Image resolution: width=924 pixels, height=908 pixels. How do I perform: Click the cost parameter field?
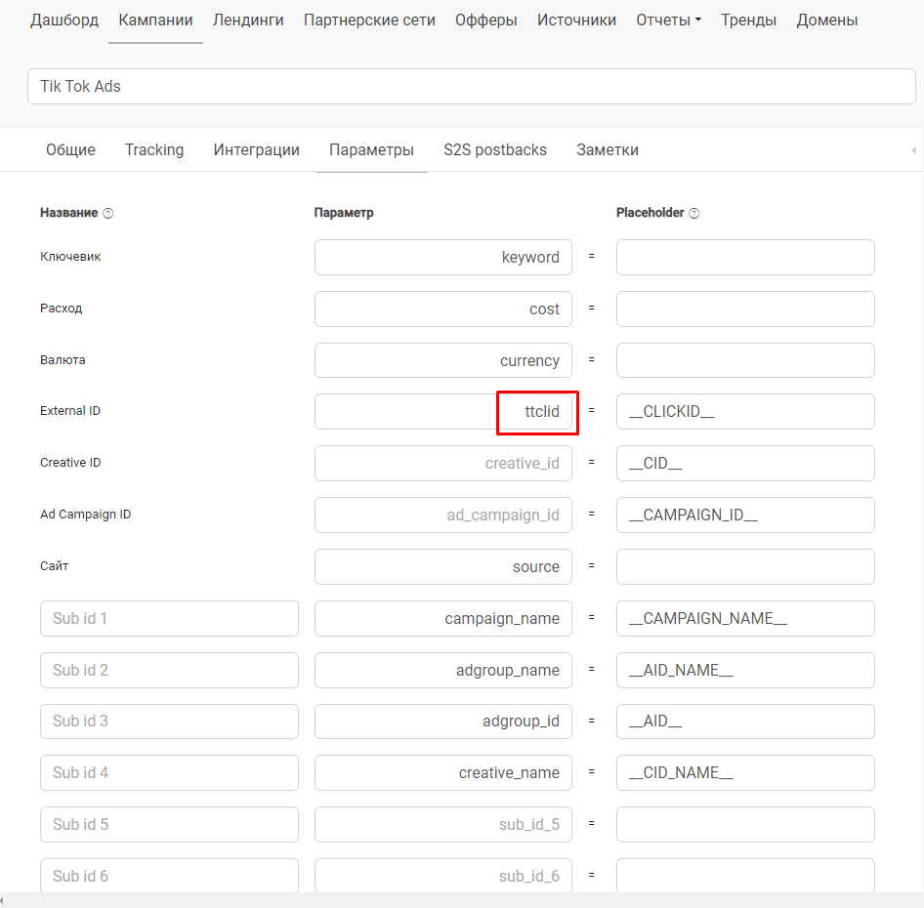[x=443, y=309]
